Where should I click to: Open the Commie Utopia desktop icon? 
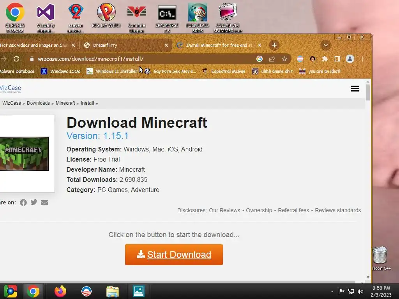point(136,18)
